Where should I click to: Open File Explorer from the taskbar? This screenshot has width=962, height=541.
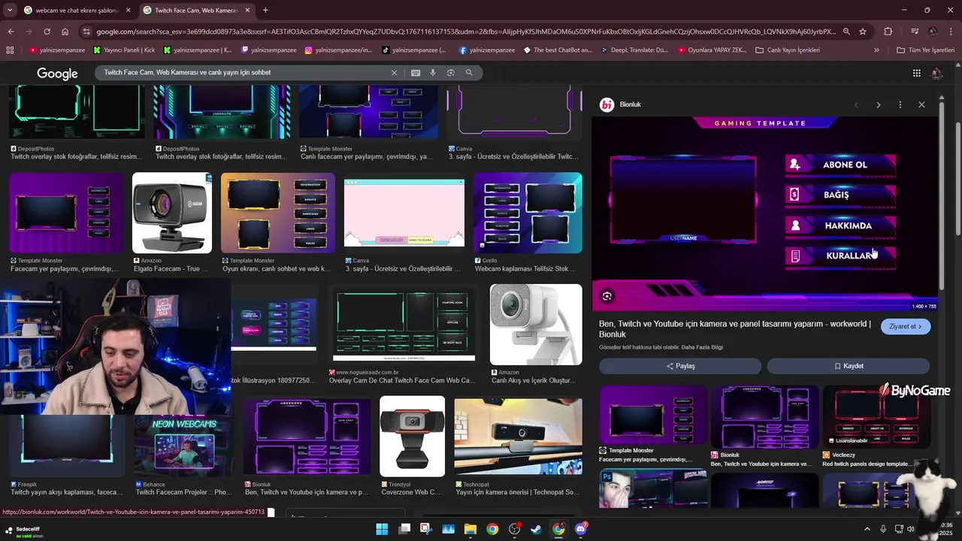pos(470,529)
